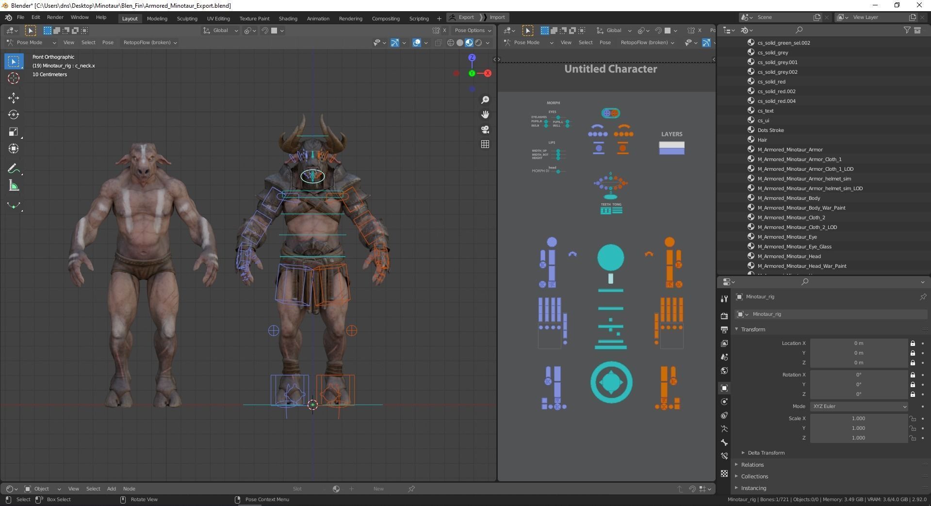Switch left viewport to solid shading

pyautogui.click(x=460, y=43)
